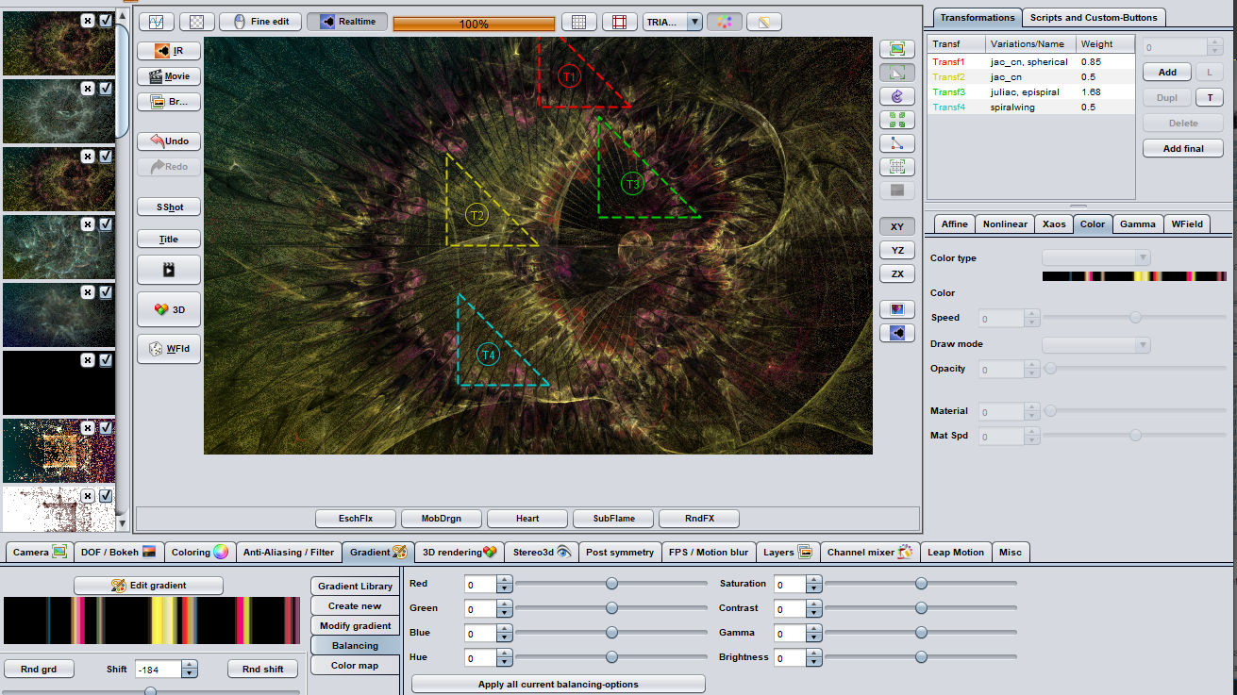
Task: Open the Draw mode dropdown
Action: tap(1095, 344)
